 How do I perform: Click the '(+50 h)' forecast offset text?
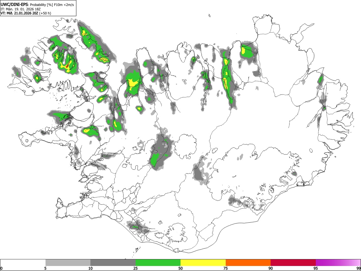tap(45, 13)
